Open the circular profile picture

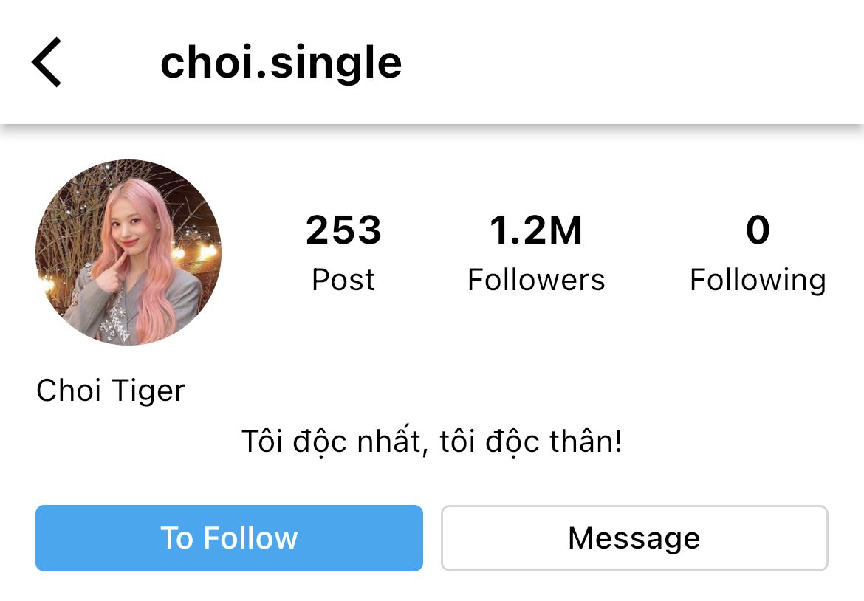(128, 253)
